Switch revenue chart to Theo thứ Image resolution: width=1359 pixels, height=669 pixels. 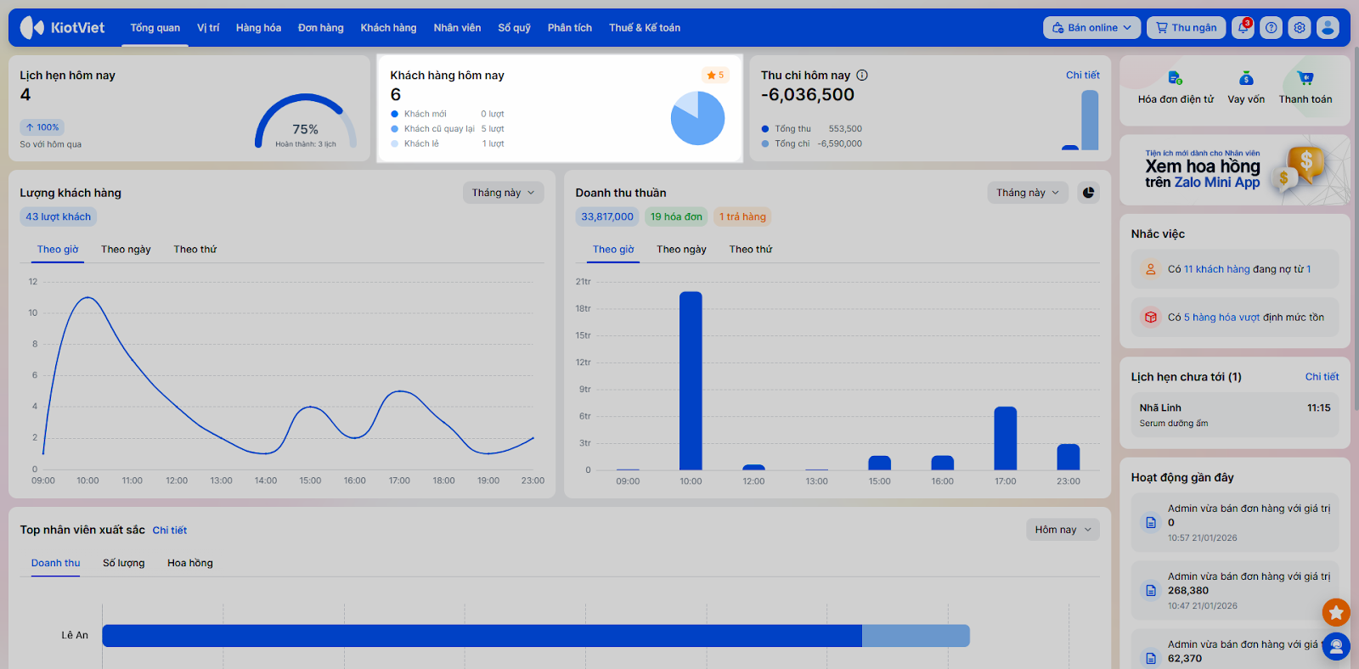751,250
